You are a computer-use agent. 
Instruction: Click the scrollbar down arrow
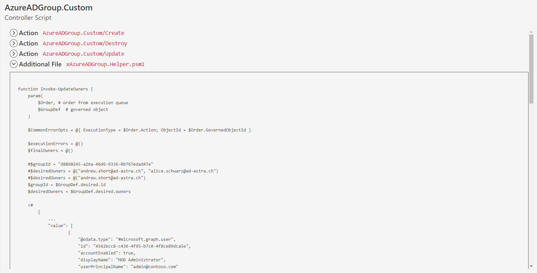coord(531,266)
